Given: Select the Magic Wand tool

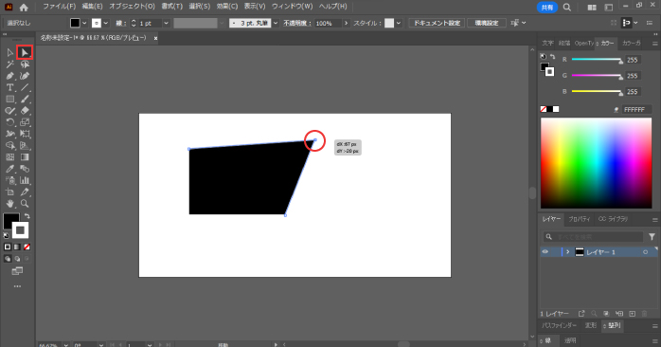Looking at the screenshot, I should (9, 64).
